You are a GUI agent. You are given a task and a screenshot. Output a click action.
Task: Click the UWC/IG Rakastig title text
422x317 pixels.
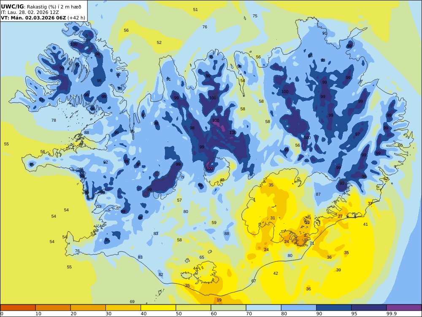coord(41,7)
